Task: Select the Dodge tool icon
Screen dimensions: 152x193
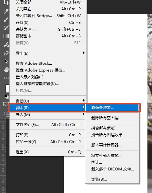Action: (6, 44)
